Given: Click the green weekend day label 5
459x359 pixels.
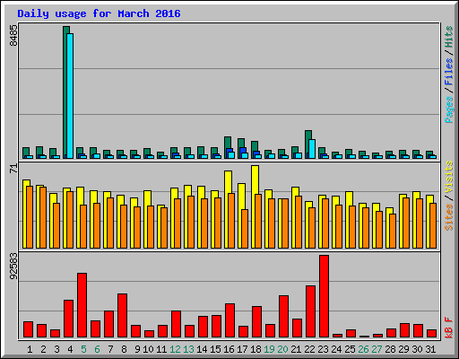Looking at the screenshot, I should coord(83,349).
